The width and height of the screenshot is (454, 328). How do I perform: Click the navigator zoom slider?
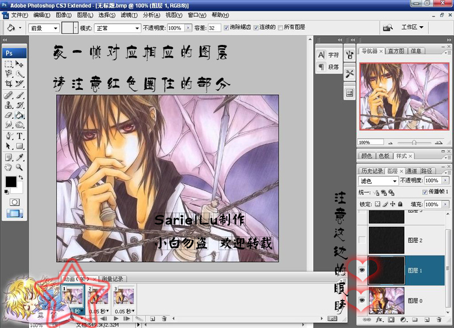414,143
